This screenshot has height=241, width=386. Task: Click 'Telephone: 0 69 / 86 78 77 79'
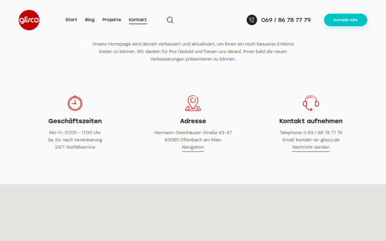click(311, 132)
